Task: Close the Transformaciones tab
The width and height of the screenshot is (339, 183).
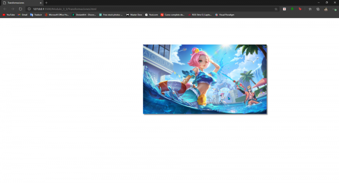Action: pyautogui.click(x=41, y=3)
